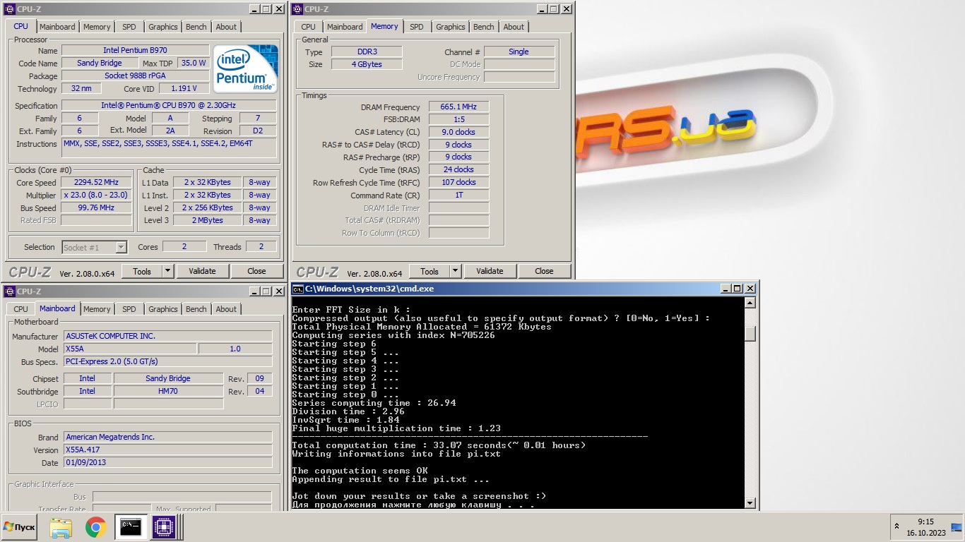Click the 107 clocks tRFC value

pyautogui.click(x=458, y=182)
